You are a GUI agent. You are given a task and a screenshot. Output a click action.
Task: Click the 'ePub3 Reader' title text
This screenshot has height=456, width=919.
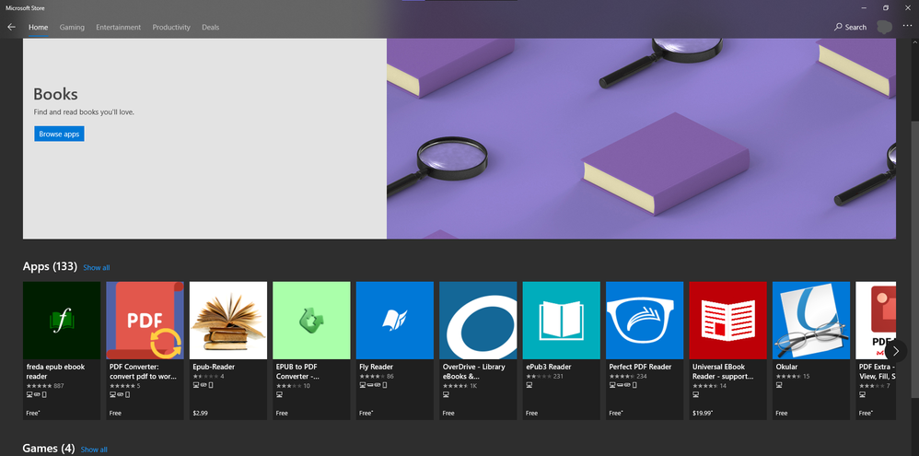pyautogui.click(x=548, y=367)
